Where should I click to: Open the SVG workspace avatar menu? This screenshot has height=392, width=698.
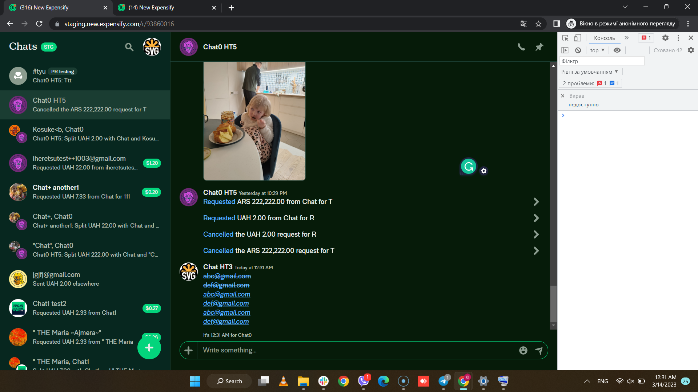click(x=152, y=47)
